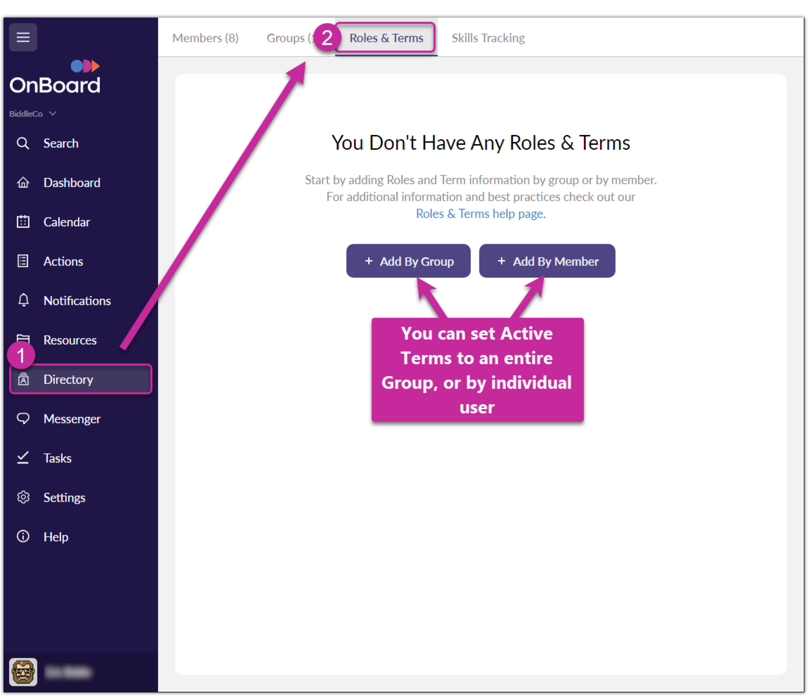Open the Roles & Terms help page link
Viewport: 808px width, 696px height.
click(481, 214)
